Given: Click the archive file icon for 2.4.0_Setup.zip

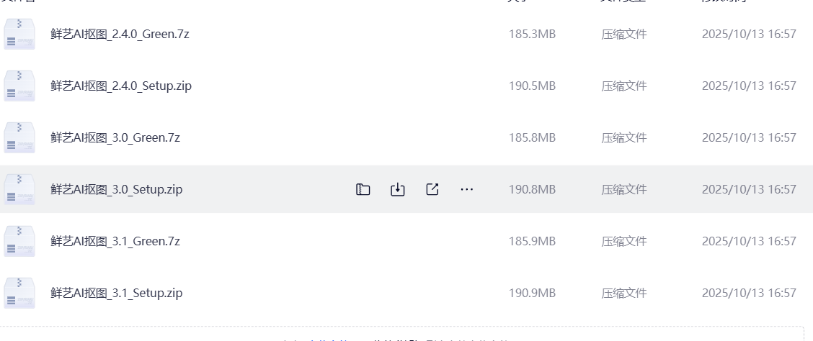Looking at the screenshot, I should (19, 86).
